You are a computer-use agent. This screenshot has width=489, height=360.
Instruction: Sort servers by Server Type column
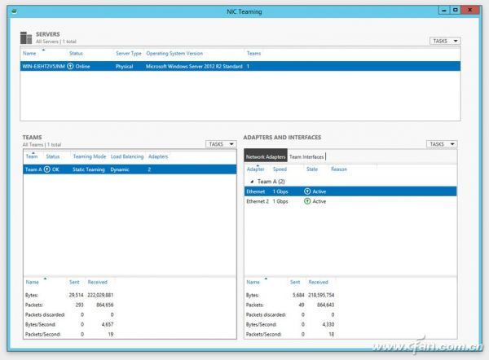pyautogui.click(x=129, y=53)
